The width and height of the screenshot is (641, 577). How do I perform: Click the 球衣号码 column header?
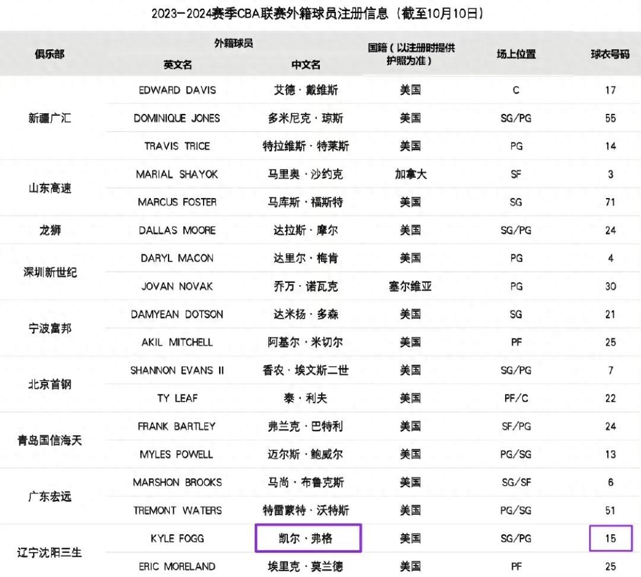coord(610,54)
